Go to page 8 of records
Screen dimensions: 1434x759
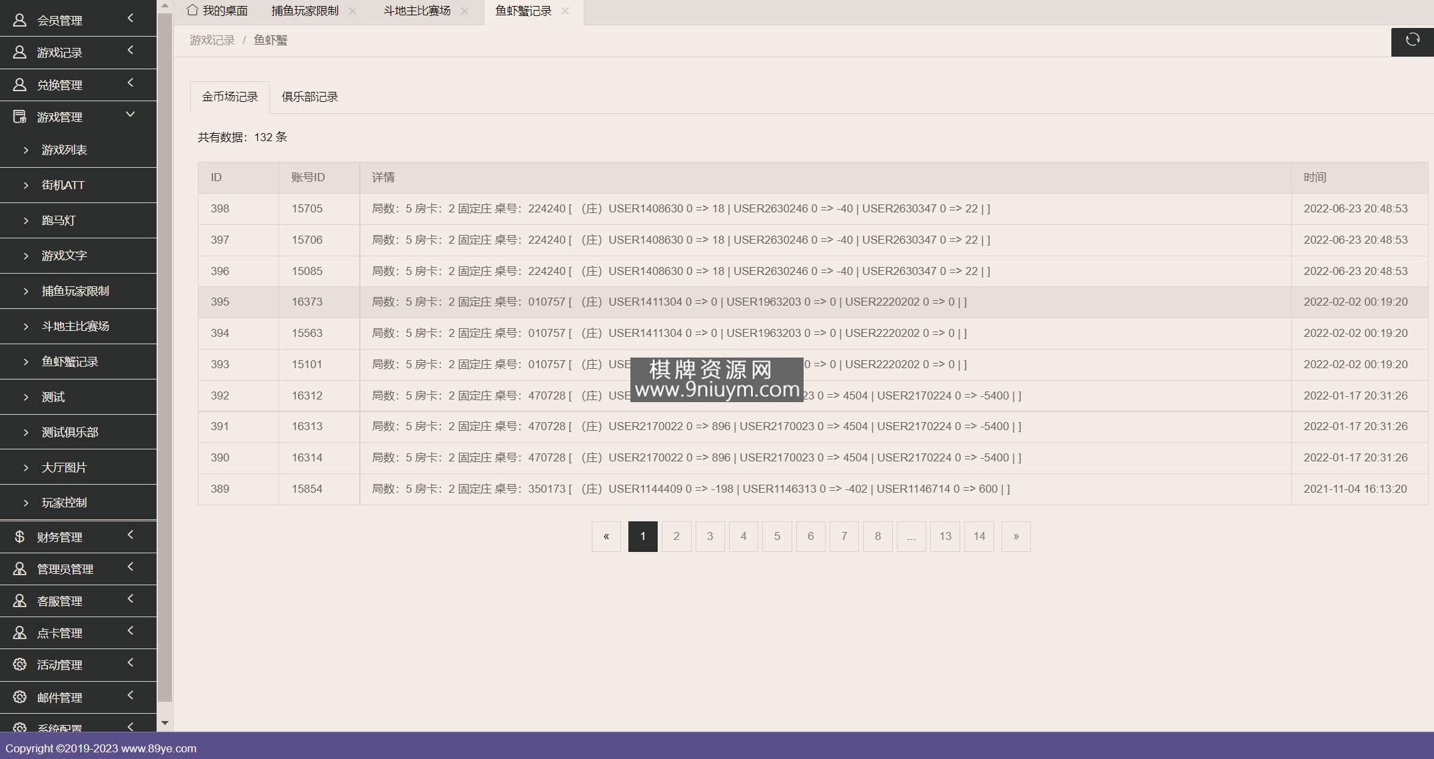tap(878, 537)
